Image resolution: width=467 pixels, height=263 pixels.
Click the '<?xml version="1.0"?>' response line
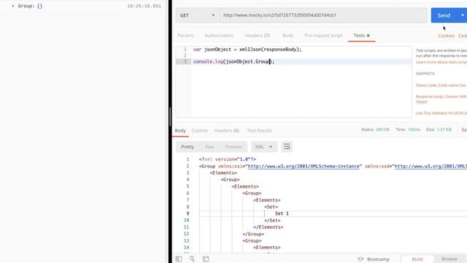coord(228,159)
